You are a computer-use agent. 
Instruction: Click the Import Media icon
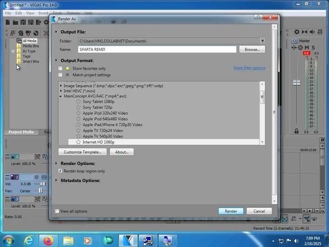click(x=21, y=33)
